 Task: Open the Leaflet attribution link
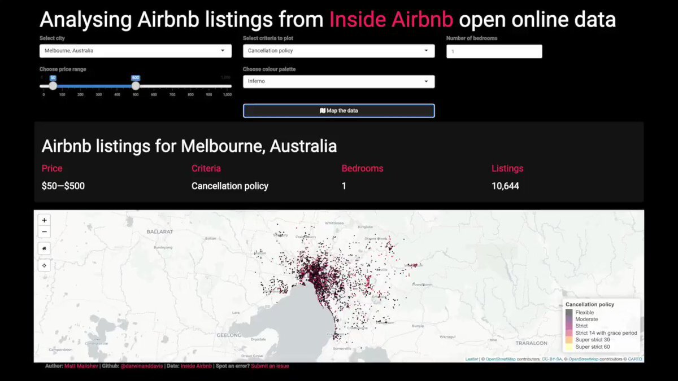click(x=471, y=359)
